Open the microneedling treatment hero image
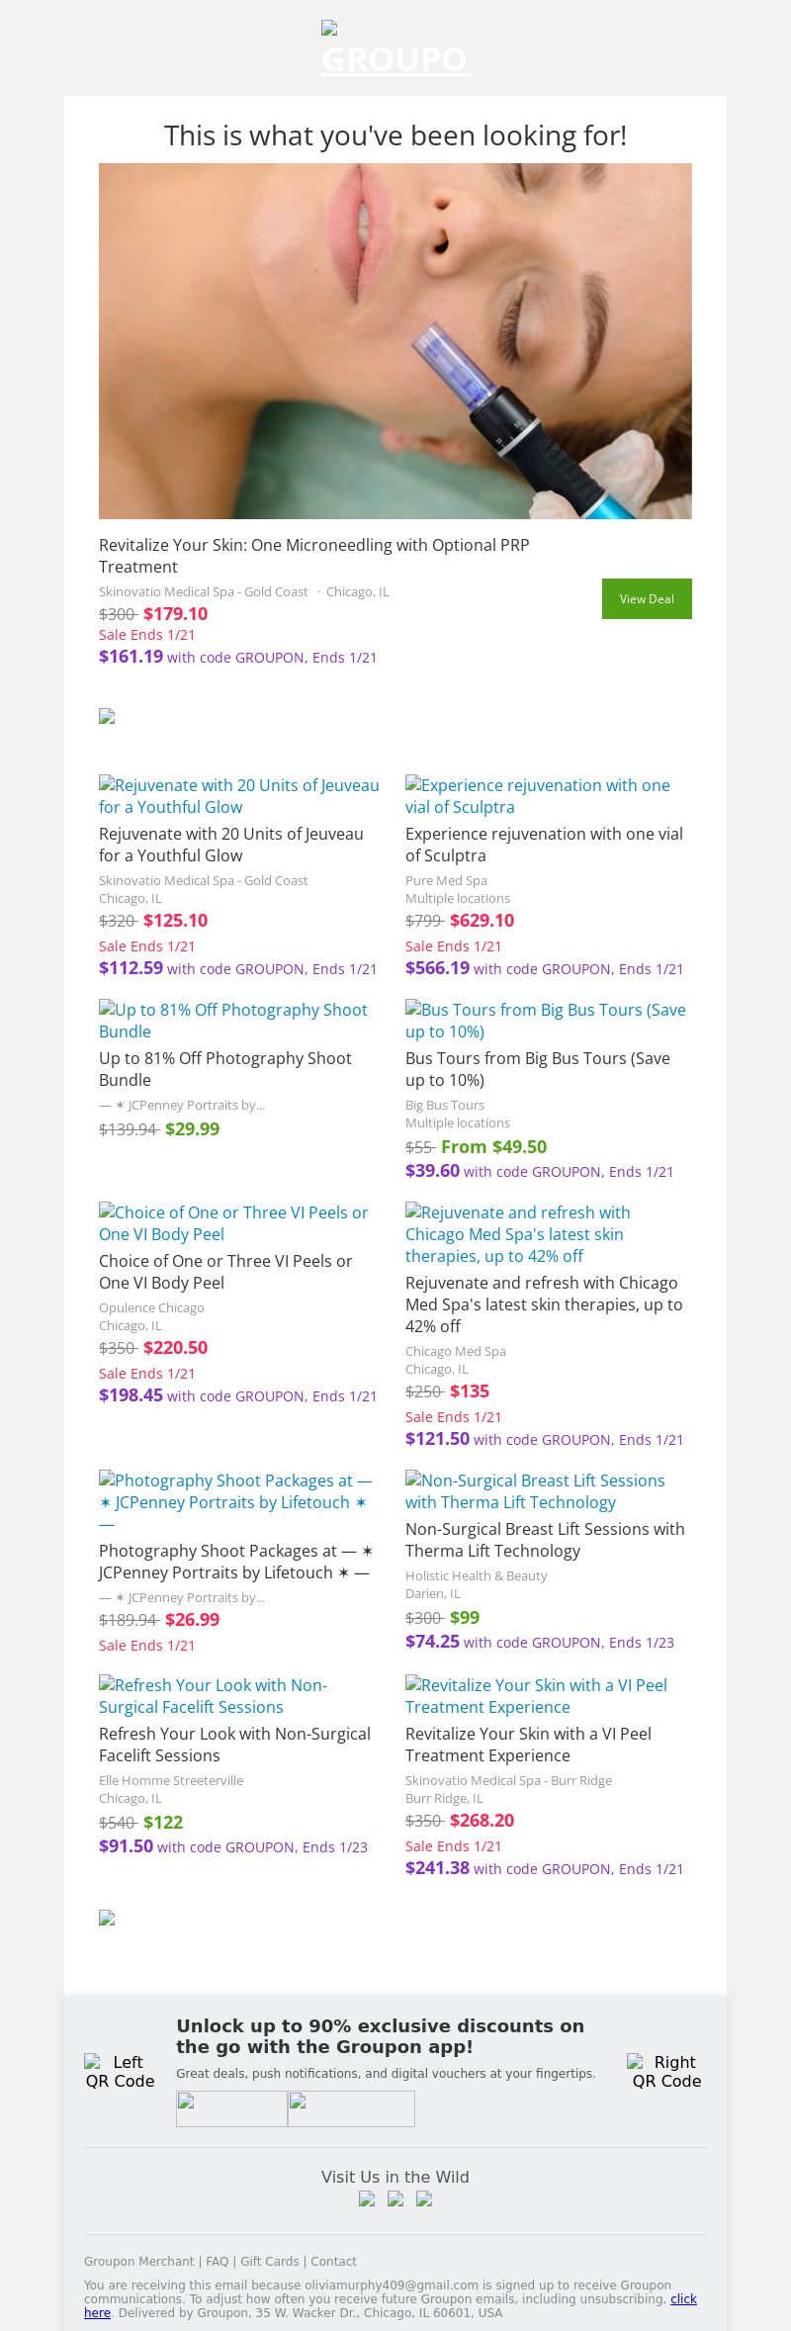The width and height of the screenshot is (791, 2331). click(x=395, y=341)
